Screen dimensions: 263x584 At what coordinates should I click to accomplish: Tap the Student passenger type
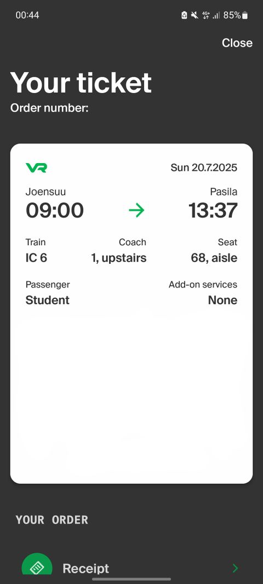[47, 300]
